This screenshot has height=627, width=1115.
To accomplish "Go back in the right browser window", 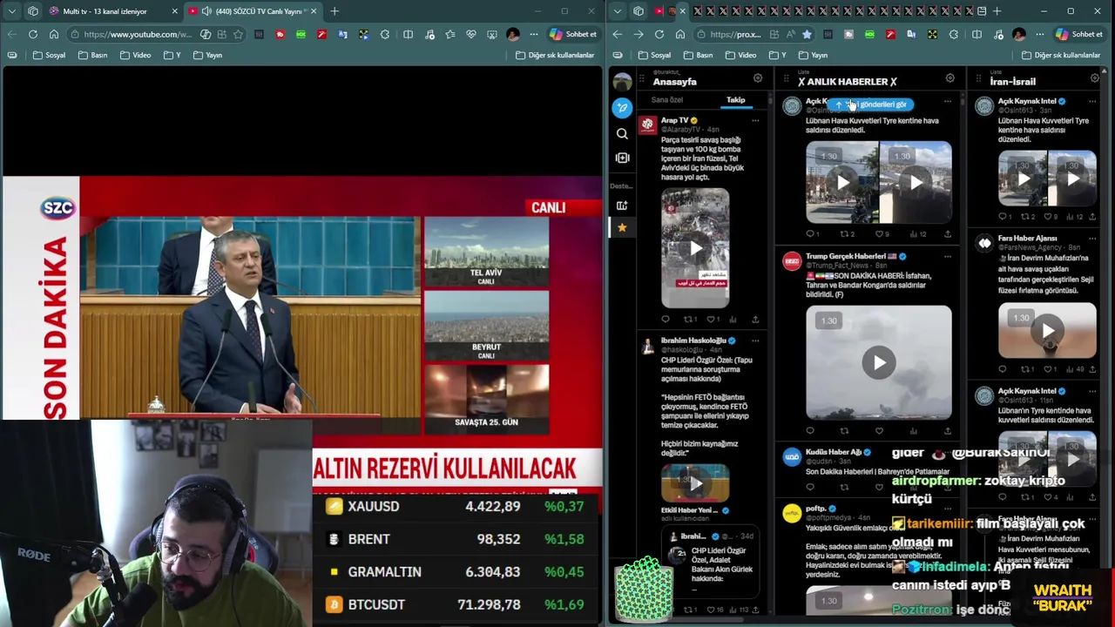I will point(618,34).
